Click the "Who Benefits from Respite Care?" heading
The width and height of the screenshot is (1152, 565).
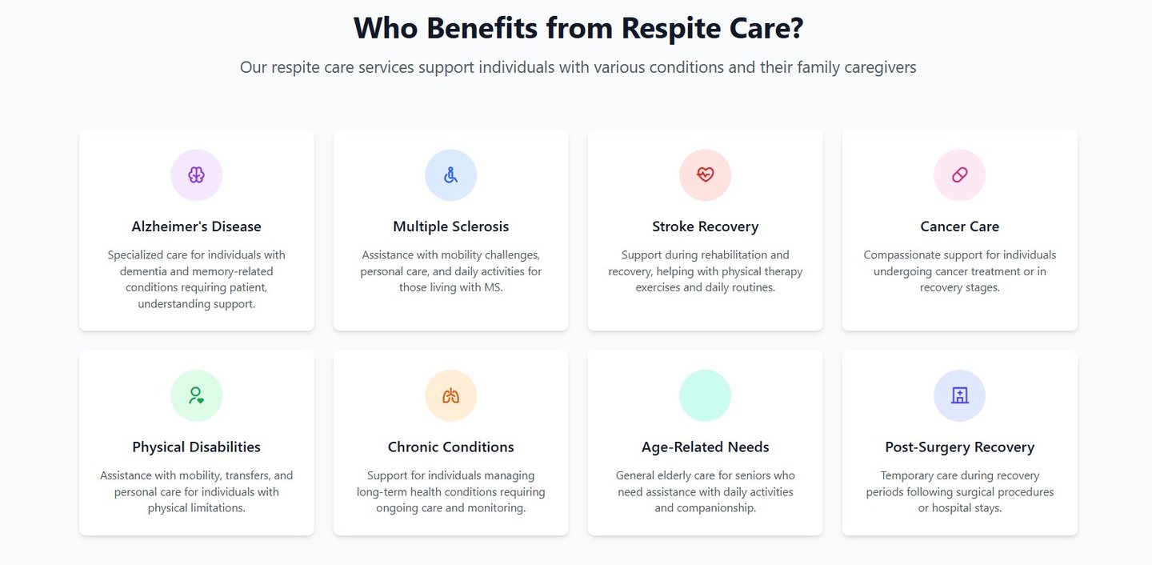(x=578, y=27)
